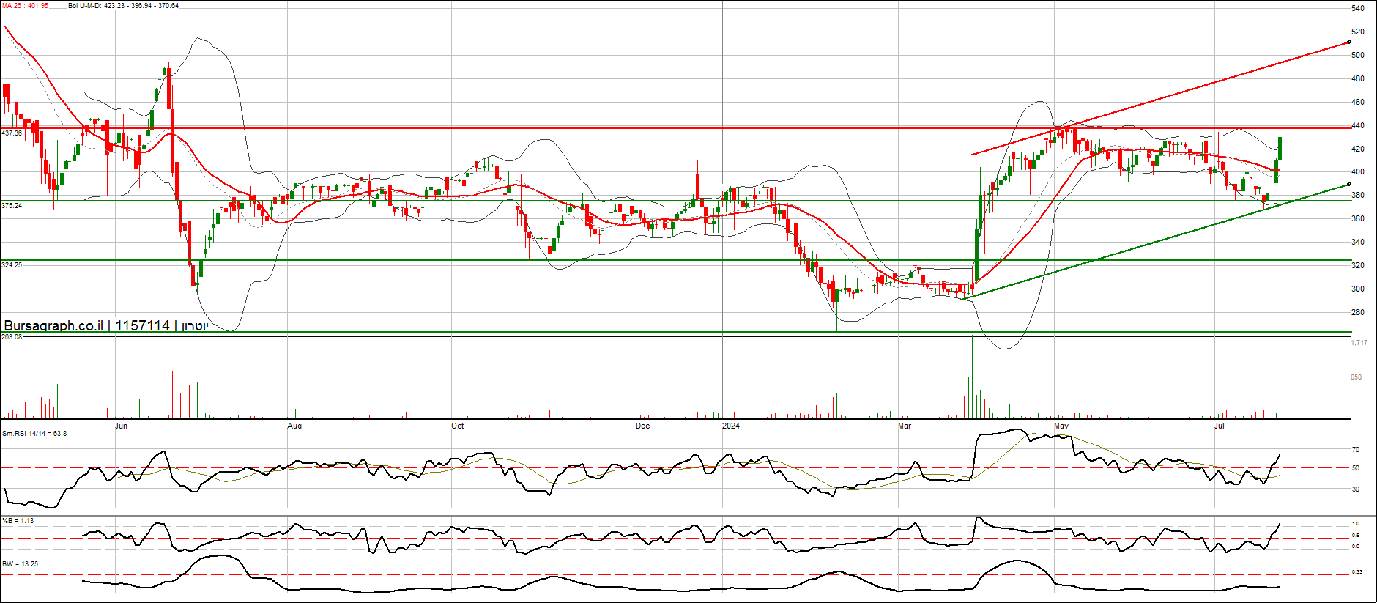Click the May marker on time axis
The width and height of the screenshot is (1377, 603).
point(1061,426)
